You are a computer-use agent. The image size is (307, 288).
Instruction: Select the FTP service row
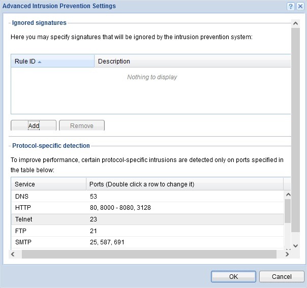(x=147, y=231)
